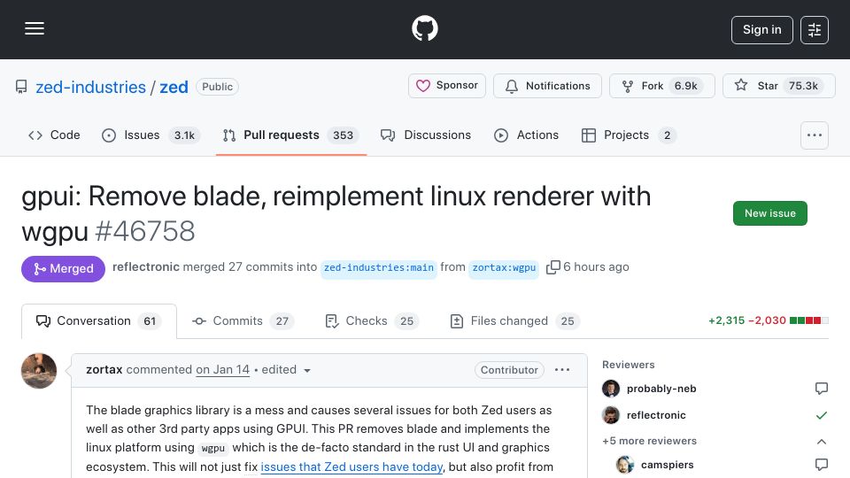Screen dimensions: 850x478
Task: Open the Projects tab
Action: [x=628, y=135]
